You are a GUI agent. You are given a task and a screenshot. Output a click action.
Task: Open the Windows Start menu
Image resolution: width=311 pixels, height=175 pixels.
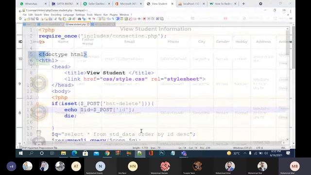pos(20,153)
